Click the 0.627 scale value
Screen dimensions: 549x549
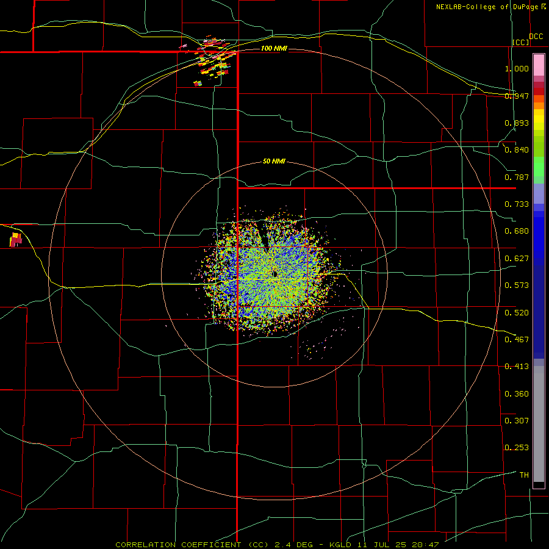pos(517,259)
